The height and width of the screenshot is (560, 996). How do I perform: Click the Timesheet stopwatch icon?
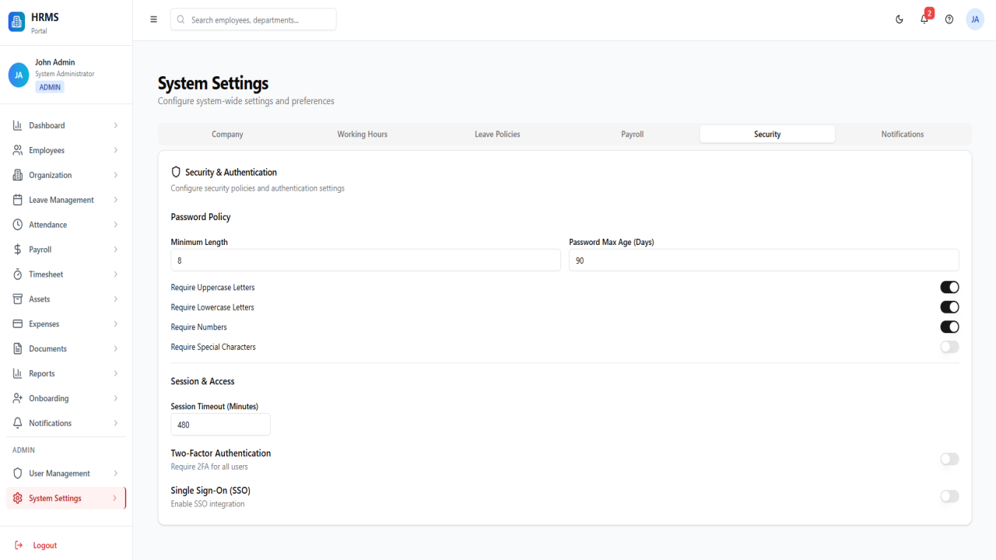(18, 275)
